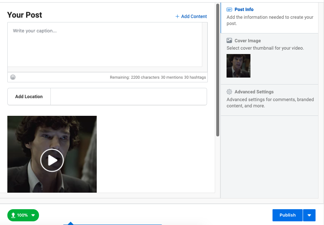The width and height of the screenshot is (324, 225).
Task: Click the vertical scrollbar of the post editor
Action: click(218, 70)
